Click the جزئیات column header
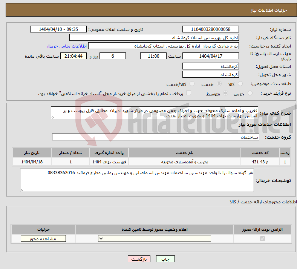Screen dimensions: 297x269 (43, 229)
